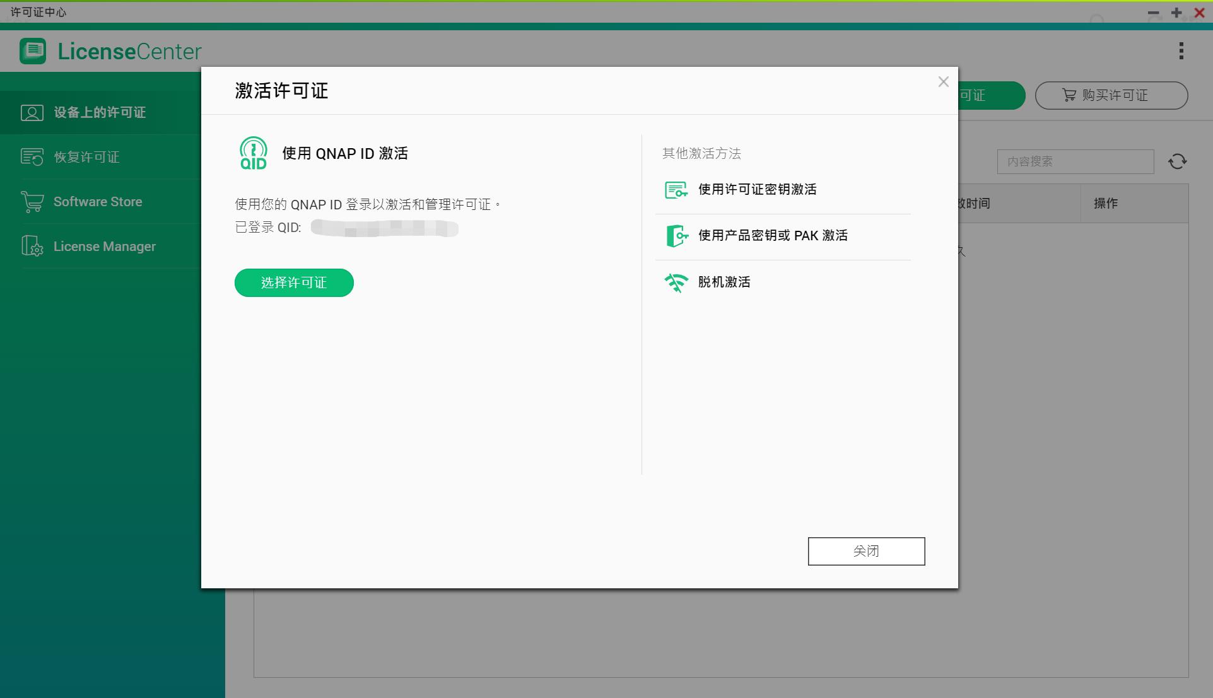Select the 使用许可证密钥激活 icon
1213x698 pixels.
click(676, 189)
